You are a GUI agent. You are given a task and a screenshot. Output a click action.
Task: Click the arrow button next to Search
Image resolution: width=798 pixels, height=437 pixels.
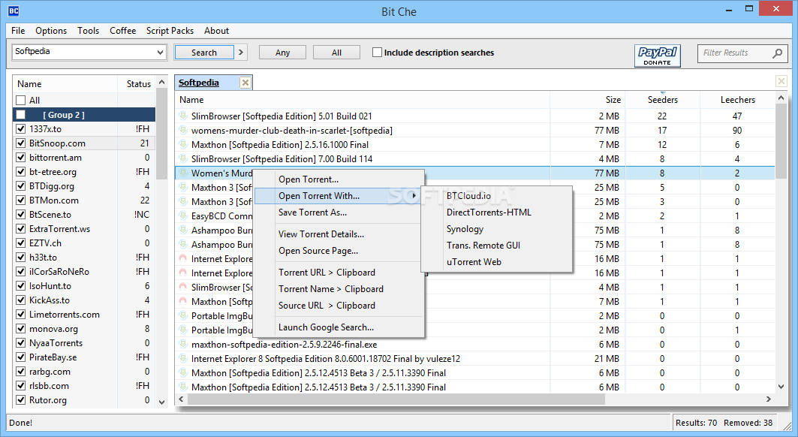tap(241, 53)
